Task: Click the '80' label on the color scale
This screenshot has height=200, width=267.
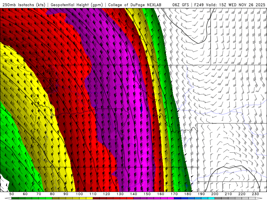Action: (52, 194)
